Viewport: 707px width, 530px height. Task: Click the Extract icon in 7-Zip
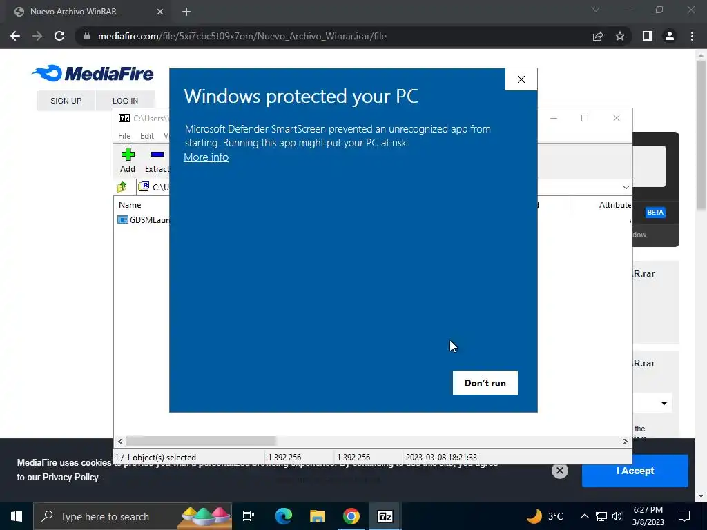[x=157, y=160]
